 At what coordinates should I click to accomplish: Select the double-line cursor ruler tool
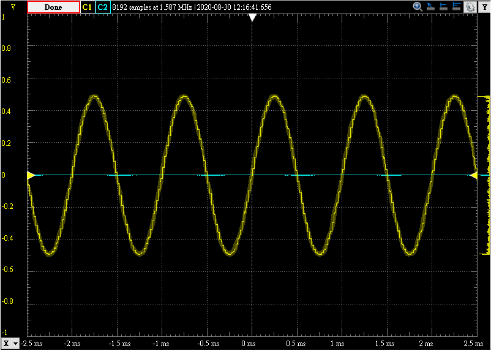click(x=457, y=7)
